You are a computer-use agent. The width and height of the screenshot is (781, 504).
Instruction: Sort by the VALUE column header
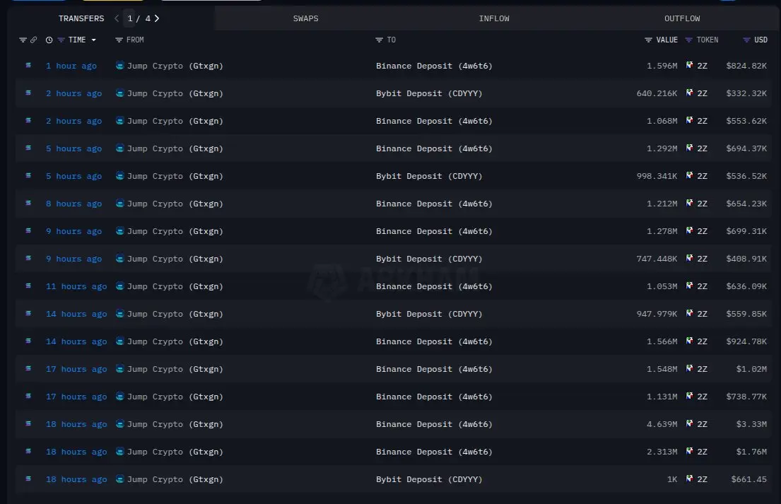point(667,40)
